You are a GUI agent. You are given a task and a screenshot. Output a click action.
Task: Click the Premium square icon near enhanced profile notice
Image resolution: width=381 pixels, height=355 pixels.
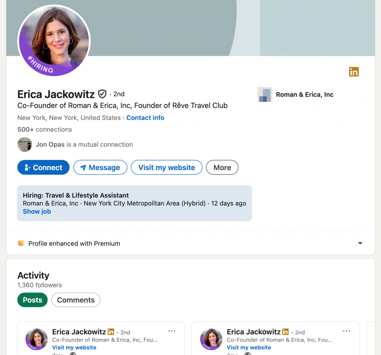21,243
